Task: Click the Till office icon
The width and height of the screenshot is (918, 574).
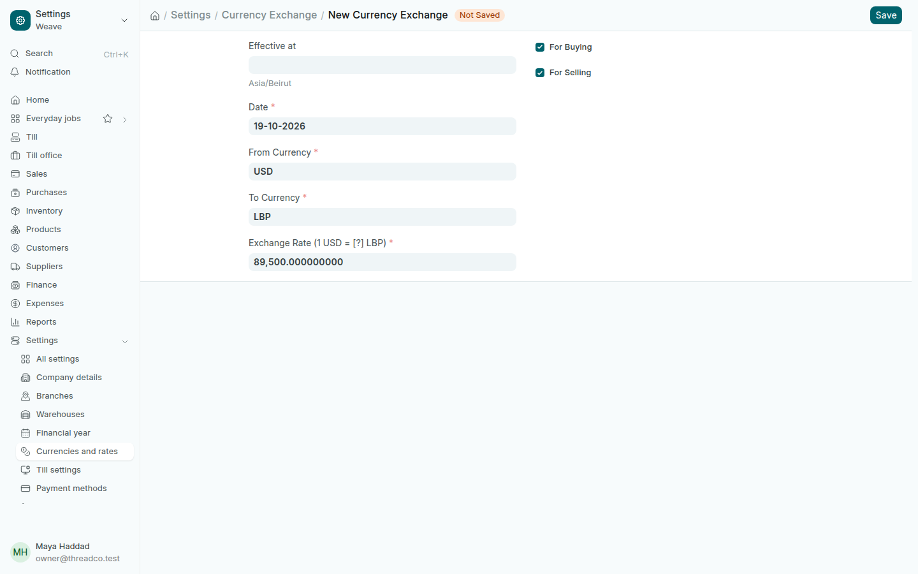Action: pos(15,156)
